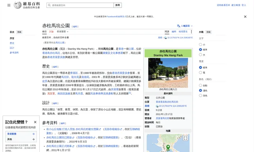Select 自動 color mode
Image resolution: width=254 pixels, height=152 pixels.
pyautogui.click(x=200, y=85)
